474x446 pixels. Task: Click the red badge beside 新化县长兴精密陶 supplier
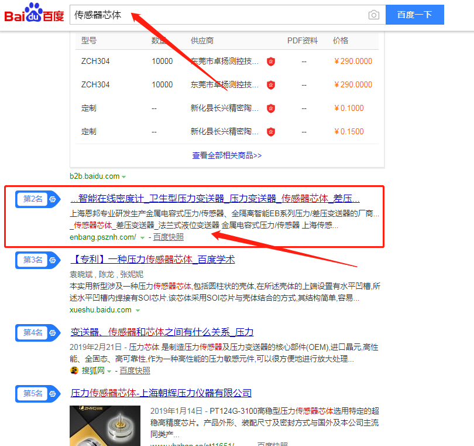[270, 108]
